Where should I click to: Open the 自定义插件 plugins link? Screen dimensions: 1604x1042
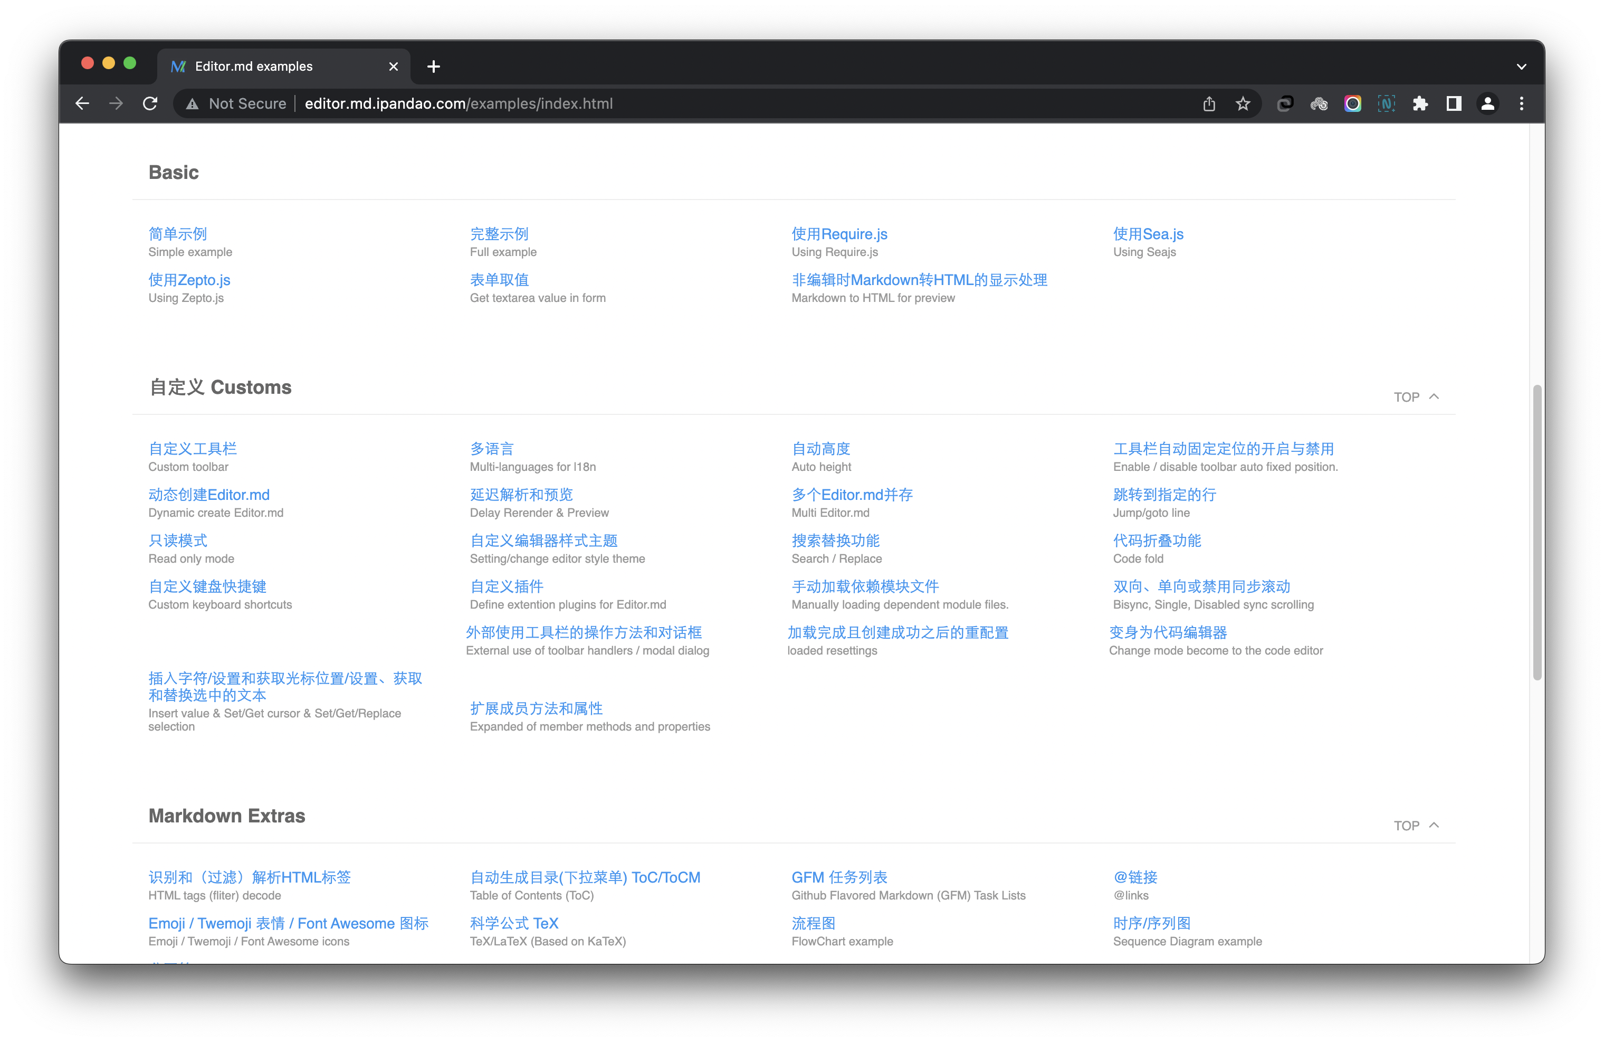coord(506,586)
